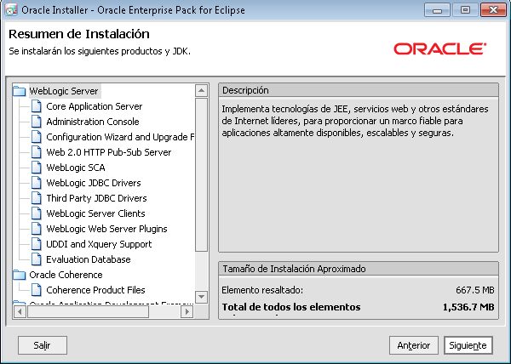This screenshot has width=511, height=364.
Task: Select UDDI and Xquery Support entry
Action: tap(99, 244)
